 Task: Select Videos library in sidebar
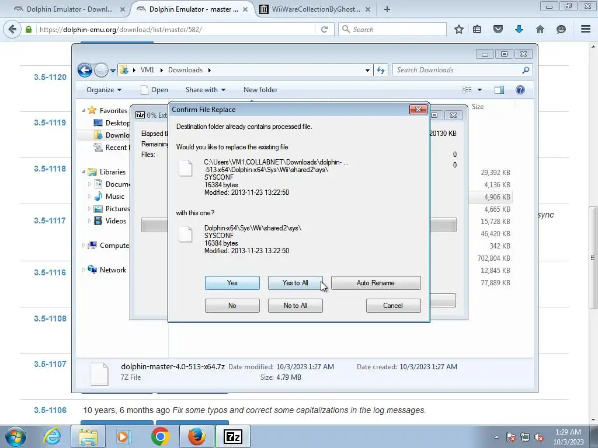116,220
